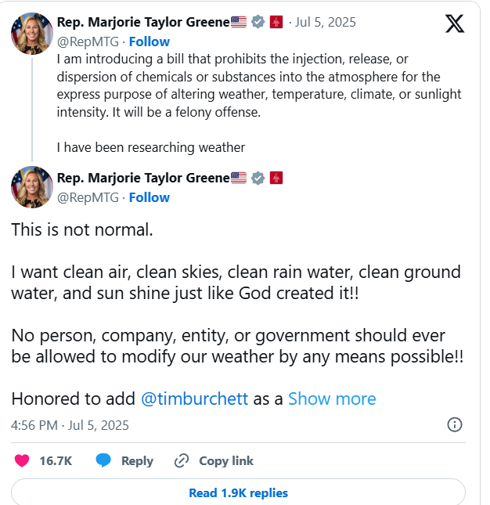Read 1.9K replies

(238, 493)
